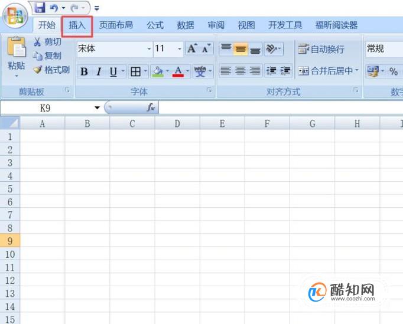This screenshot has width=403, height=324.
Task: Save the workbook via quick access toolbar
Action: tap(40, 8)
